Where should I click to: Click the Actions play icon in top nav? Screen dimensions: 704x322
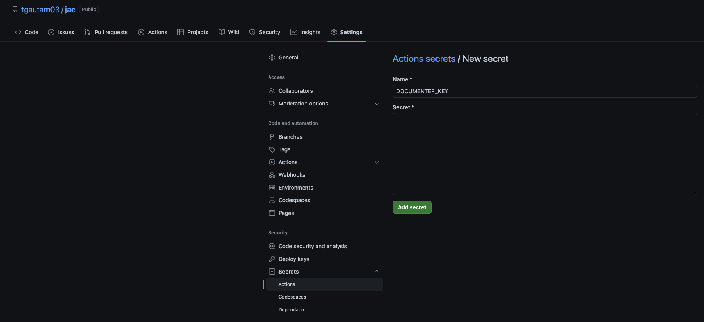click(141, 32)
